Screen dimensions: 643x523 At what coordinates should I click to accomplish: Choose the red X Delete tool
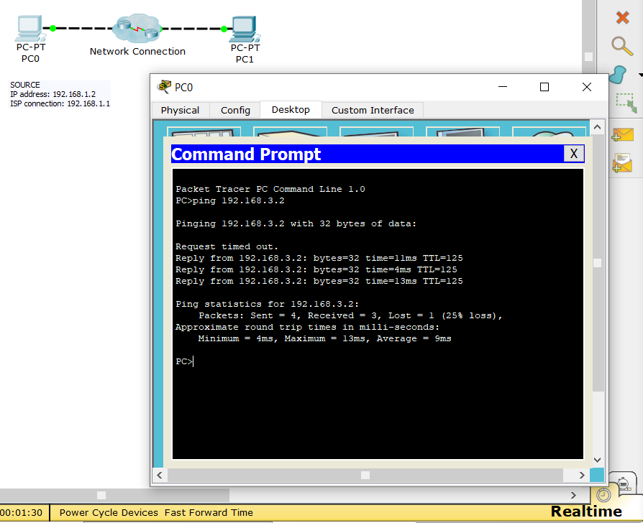[622, 18]
